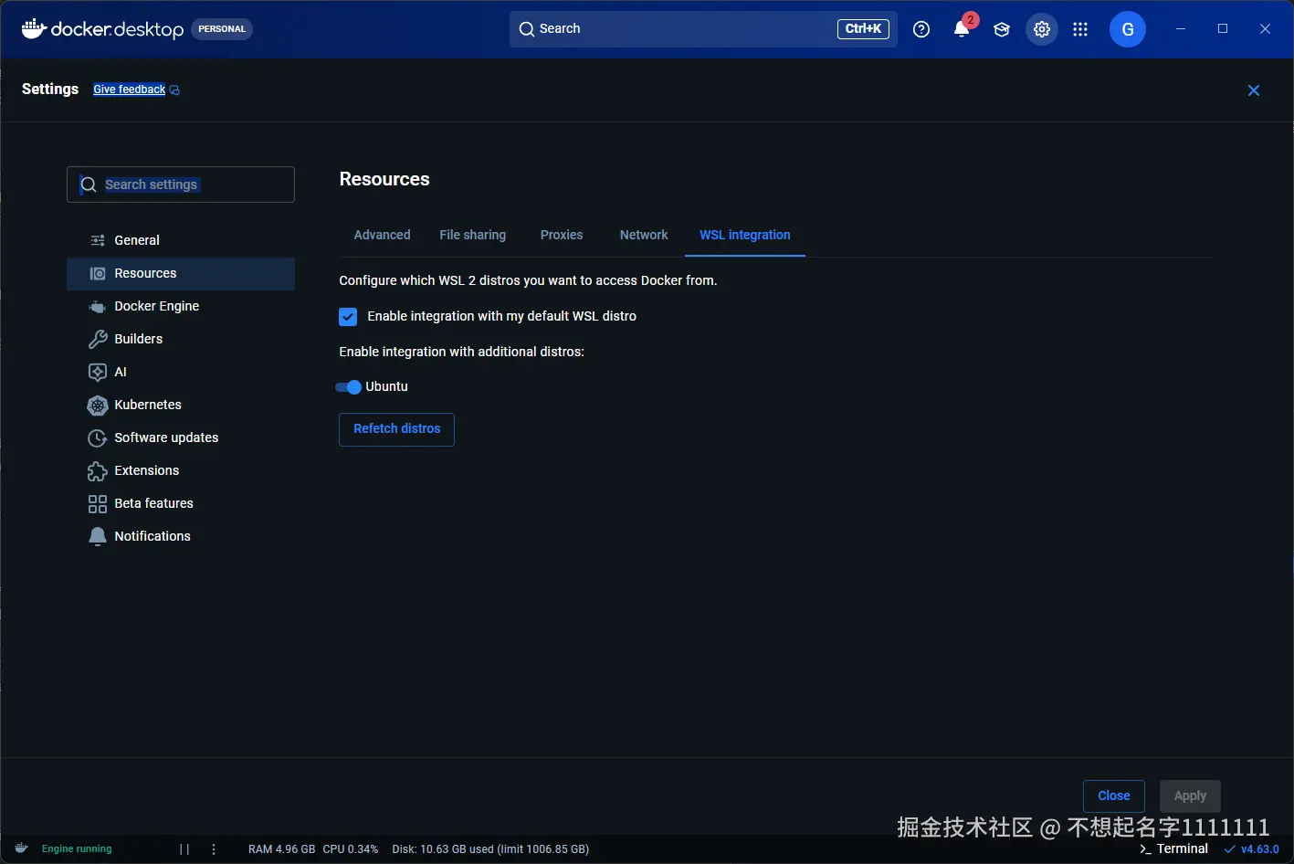Click the Engine running status text
Viewport: 1294px width, 864px height.
pyautogui.click(x=77, y=849)
